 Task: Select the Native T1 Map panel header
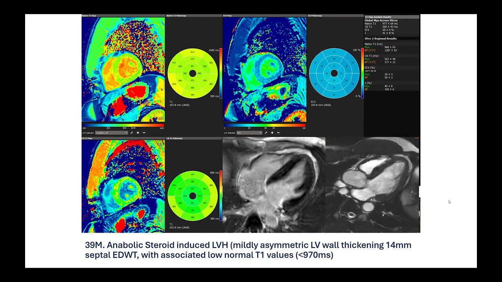123,16
